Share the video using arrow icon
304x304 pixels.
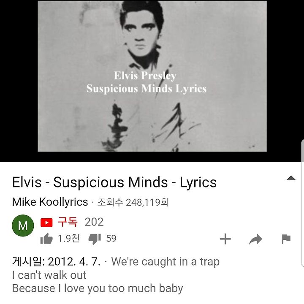click(255, 239)
